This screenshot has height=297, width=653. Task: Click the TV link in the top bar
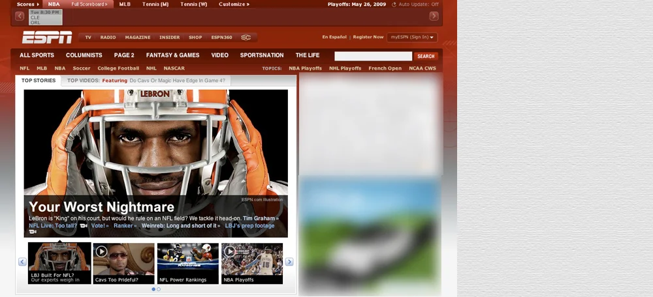[88, 37]
